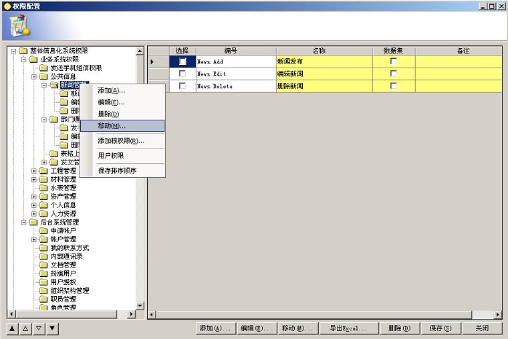
Task: Click the move-to-top solid up arrow button
Action: 12,328
